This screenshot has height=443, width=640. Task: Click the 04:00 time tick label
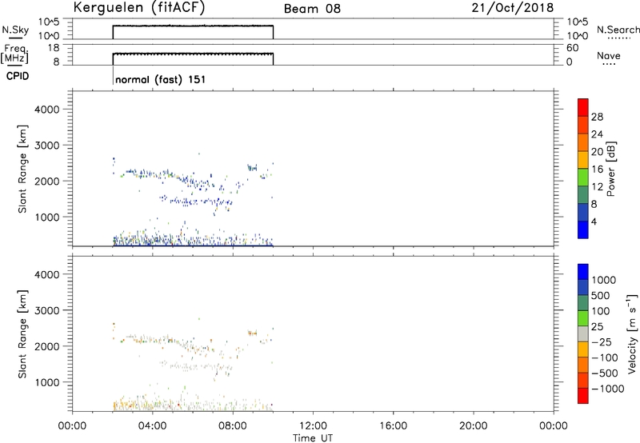coord(153,426)
